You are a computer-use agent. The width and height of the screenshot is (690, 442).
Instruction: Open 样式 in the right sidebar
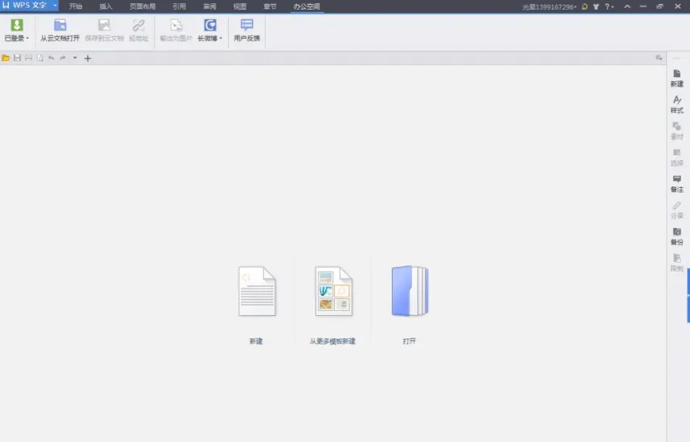pyautogui.click(x=677, y=104)
